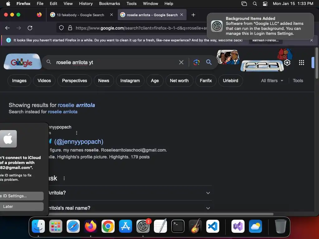Open the Google apps grid

coord(302,63)
